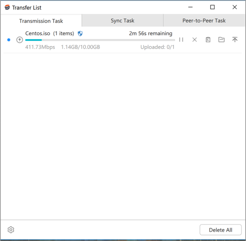Click the Centos.iso upload progress bar
Image resolution: width=246 pixels, height=241 pixels.
pos(100,40)
